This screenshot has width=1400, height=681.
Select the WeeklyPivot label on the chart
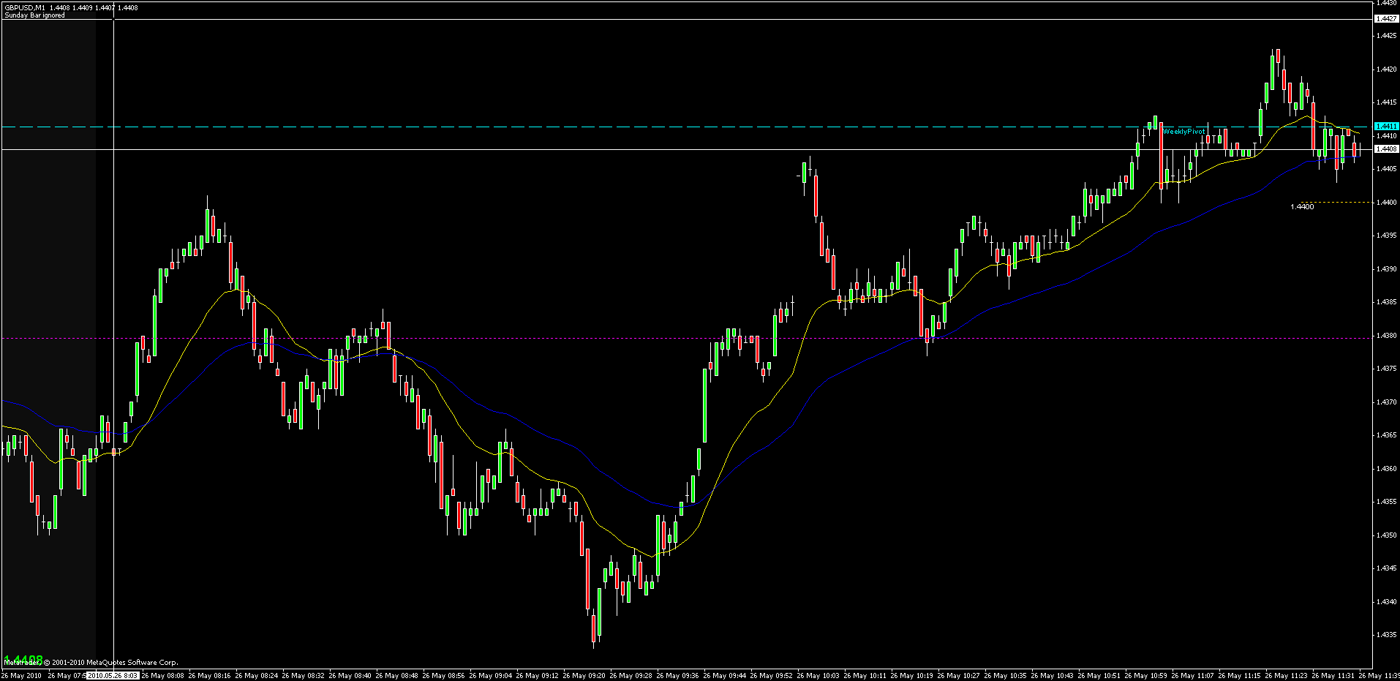[x=1184, y=132]
